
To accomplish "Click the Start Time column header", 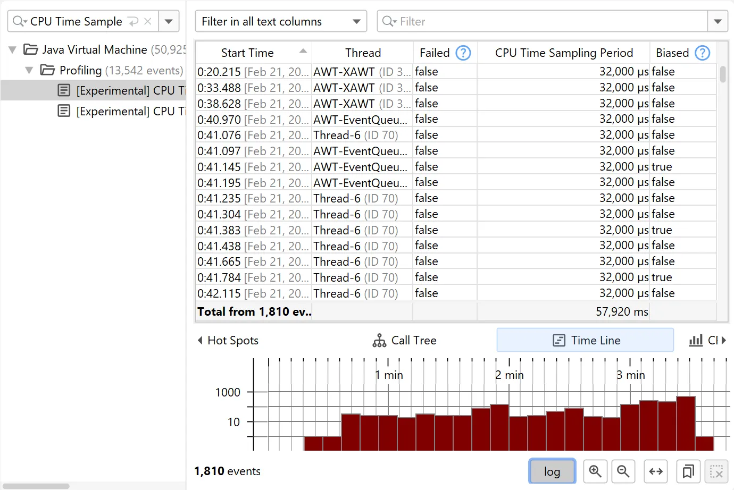I will 247,53.
